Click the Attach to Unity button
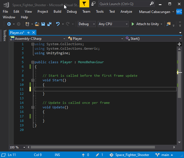 [x=145, y=24]
